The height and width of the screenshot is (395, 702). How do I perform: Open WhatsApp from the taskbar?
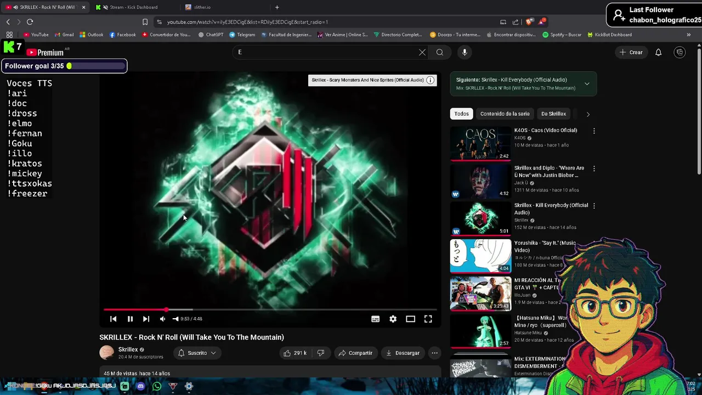tap(157, 386)
